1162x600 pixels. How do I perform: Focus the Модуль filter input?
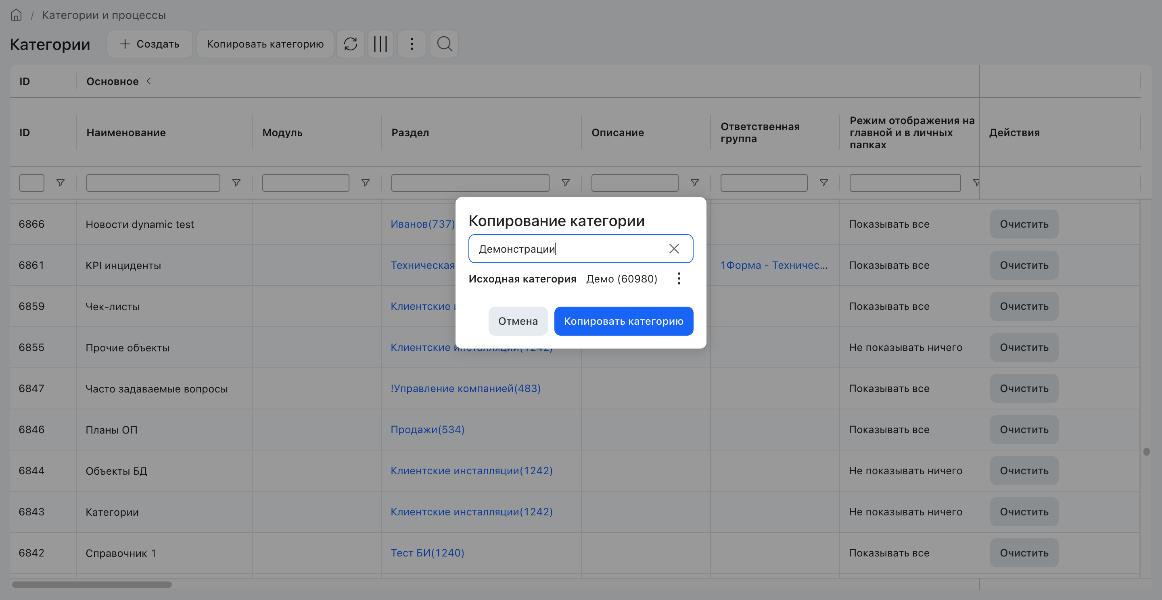click(x=305, y=183)
